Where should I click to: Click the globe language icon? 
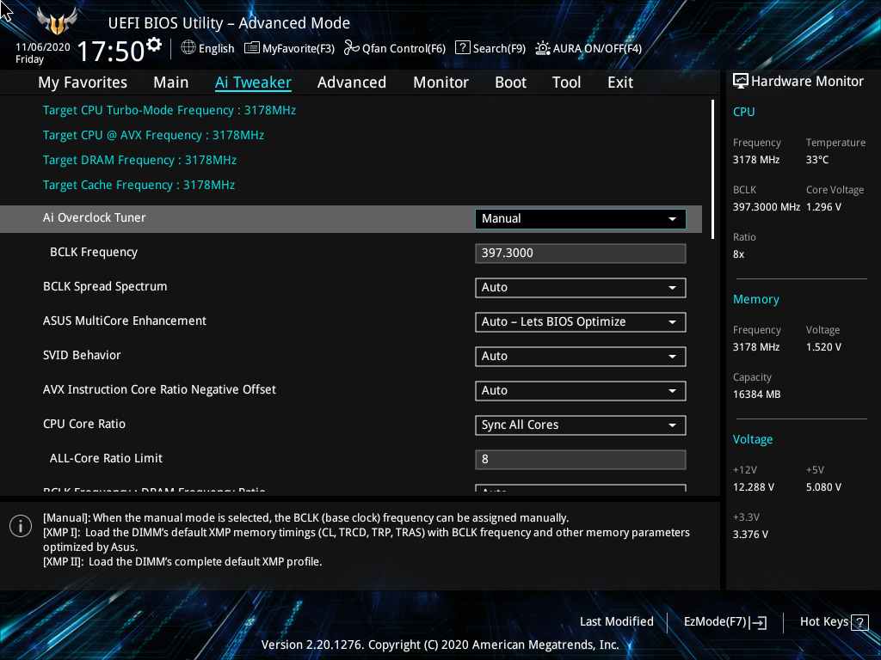(x=188, y=48)
